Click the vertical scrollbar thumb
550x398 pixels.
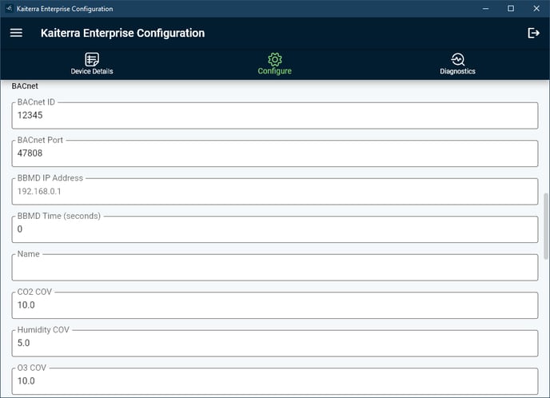[x=546, y=226]
